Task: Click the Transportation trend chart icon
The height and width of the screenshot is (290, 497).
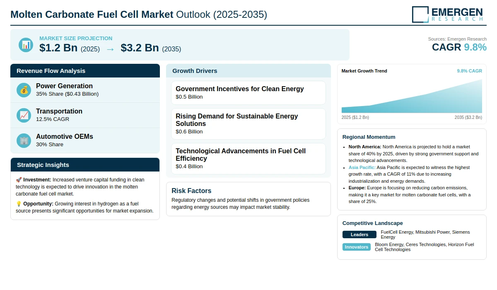Action: tap(24, 115)
